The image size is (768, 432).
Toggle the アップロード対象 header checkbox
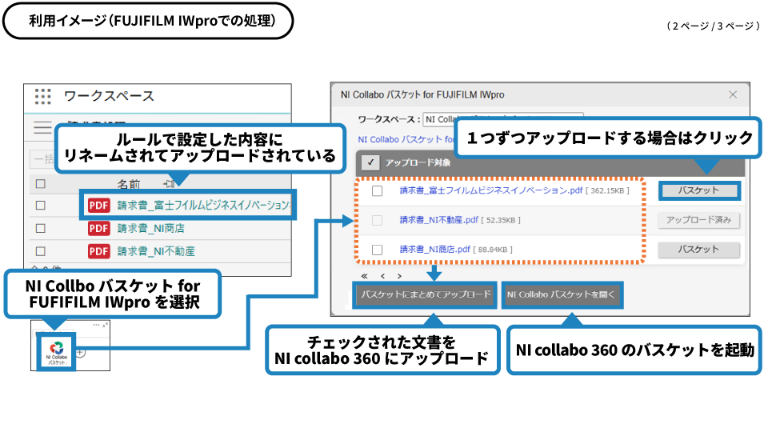point(370,162)
